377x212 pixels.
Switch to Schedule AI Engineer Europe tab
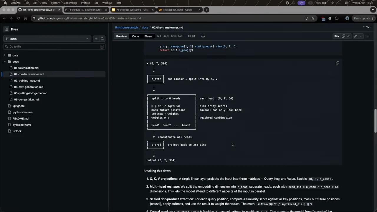coord(85,10)
